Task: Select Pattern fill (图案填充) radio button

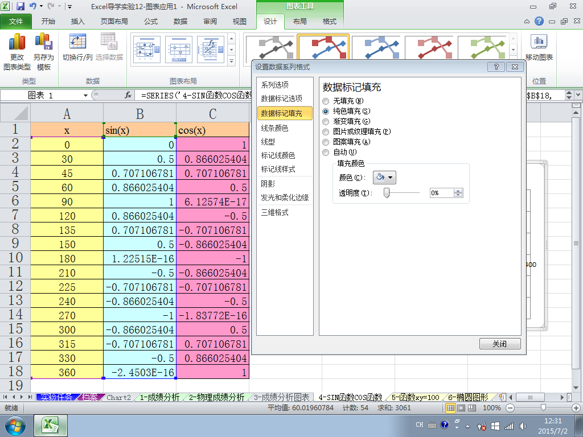Action: click(326, 142)
